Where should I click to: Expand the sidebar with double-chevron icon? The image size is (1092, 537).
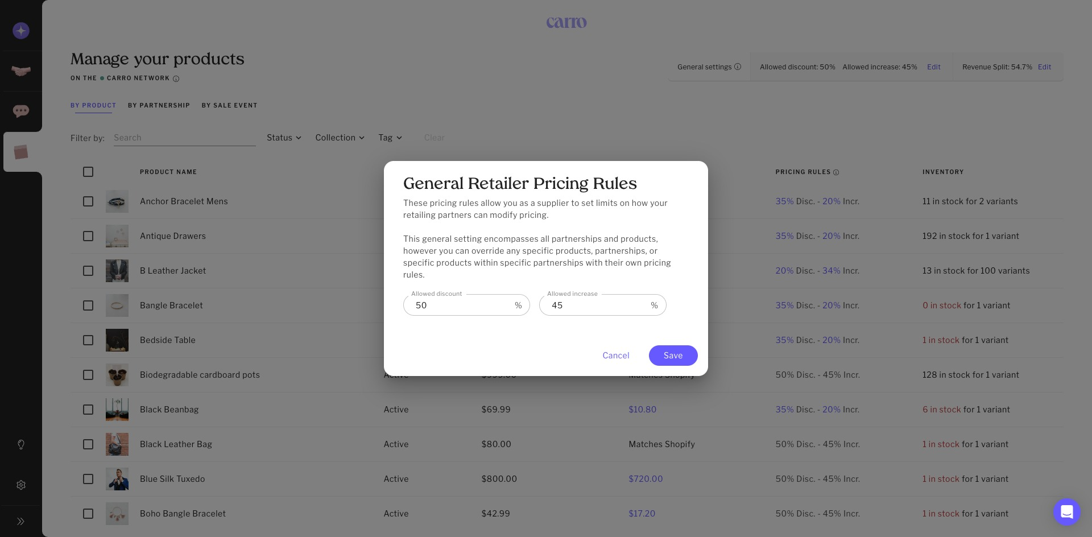tap(21, 521)
